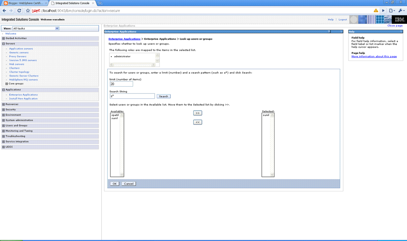This screenshot has width=407, height=241.
Task: Click the Cancel button
Action: (x=129, y=184)
